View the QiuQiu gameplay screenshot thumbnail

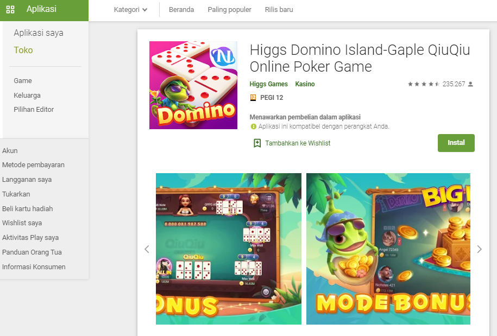229,249
